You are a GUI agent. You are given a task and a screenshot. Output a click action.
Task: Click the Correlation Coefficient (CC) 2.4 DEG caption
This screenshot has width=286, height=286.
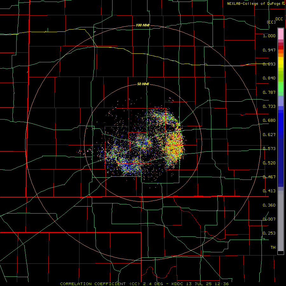(x=112, y=284)
